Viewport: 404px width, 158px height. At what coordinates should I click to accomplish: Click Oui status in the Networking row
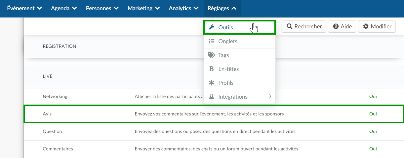click(373, 96)
